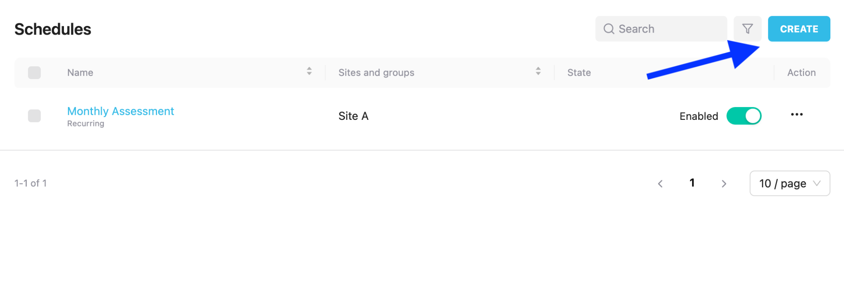Sort using Sites and groups arrows

(538, 71)
